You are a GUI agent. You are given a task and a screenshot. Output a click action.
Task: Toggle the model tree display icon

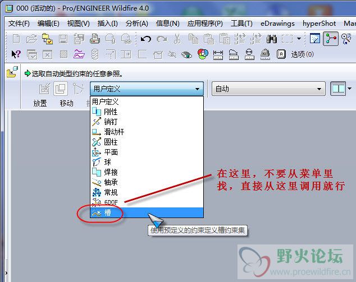coord(331,39)
